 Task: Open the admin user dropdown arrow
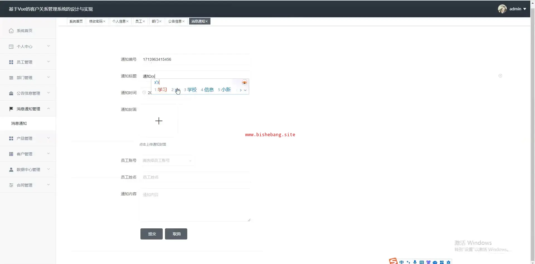tap(525, 9)
